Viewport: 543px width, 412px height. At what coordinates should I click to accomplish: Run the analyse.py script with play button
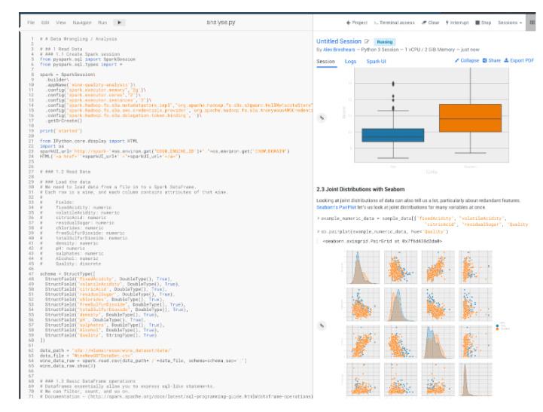(x=119, y=23)
